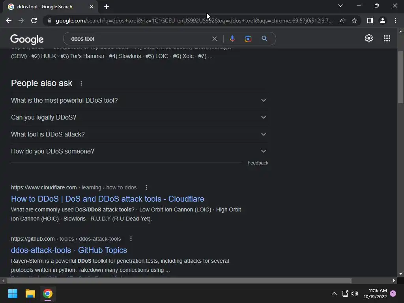Close the 'ddos tool - Google Search' tab
This screenshot has width=404, height=303.
click(92, 7)
